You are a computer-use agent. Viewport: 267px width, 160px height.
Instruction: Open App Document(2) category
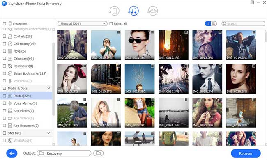tap(26, 126)
